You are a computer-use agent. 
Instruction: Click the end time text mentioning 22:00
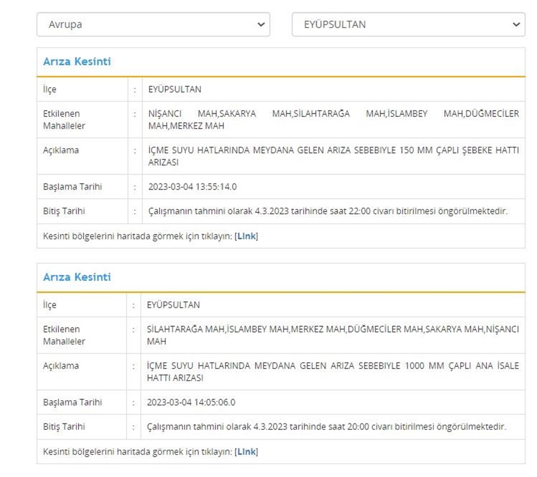tap(328, 211)
